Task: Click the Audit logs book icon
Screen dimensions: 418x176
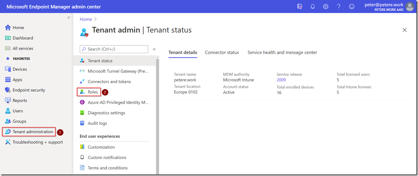Action: point(82,123)
